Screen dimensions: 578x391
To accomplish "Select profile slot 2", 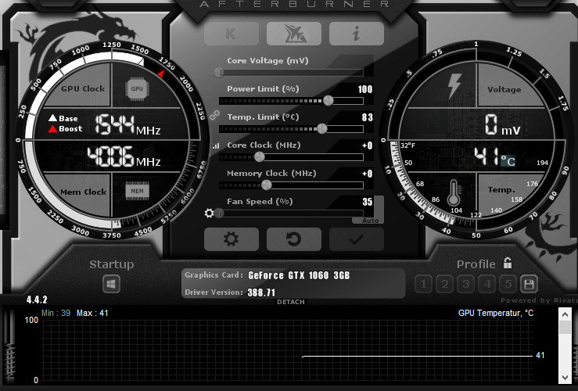I will tap(444, 284).
